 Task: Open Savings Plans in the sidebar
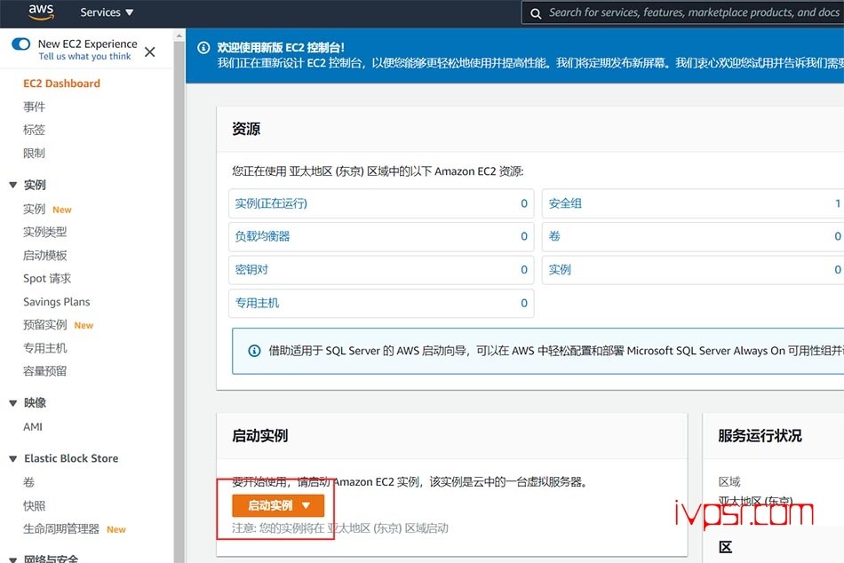(57, 301)
